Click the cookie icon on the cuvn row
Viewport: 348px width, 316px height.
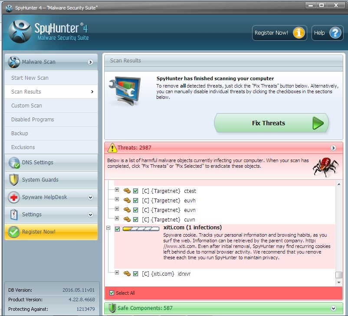coord(127,219)
